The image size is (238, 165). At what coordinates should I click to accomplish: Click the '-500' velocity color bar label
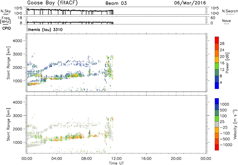tap(225, 139)
